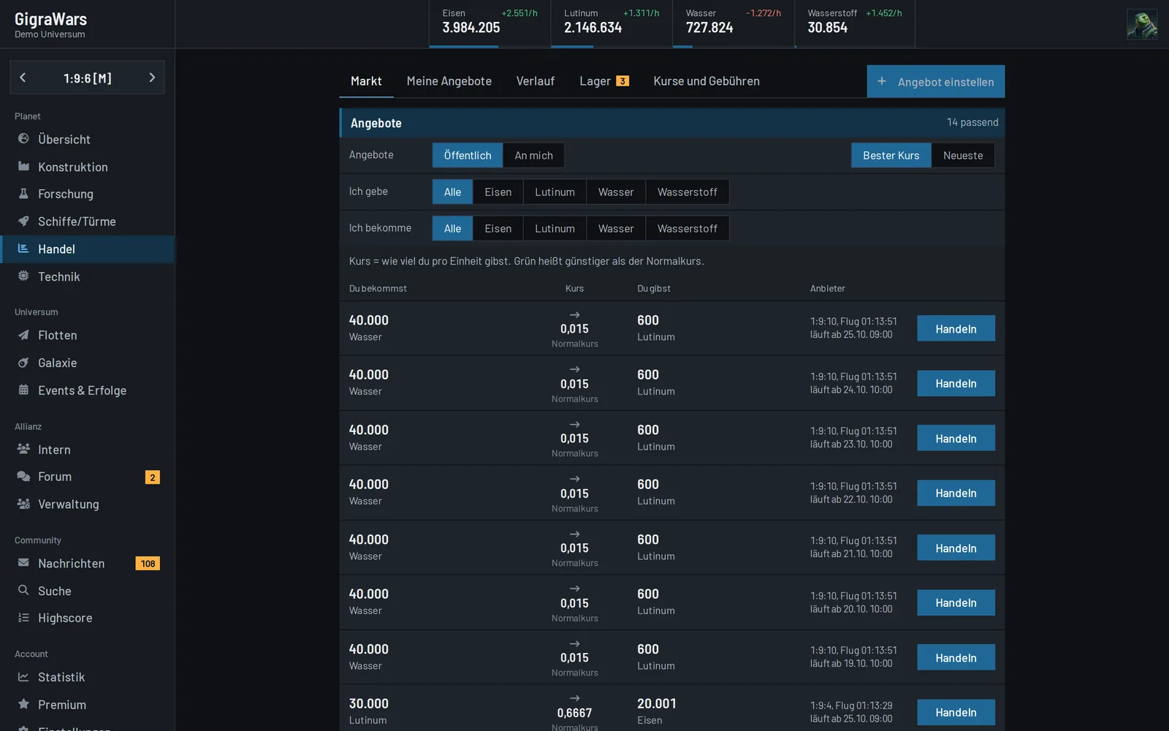Set Ich gebe filter to Eisen
This screenshot has width=1169, height=731.
tap(498, 192)
